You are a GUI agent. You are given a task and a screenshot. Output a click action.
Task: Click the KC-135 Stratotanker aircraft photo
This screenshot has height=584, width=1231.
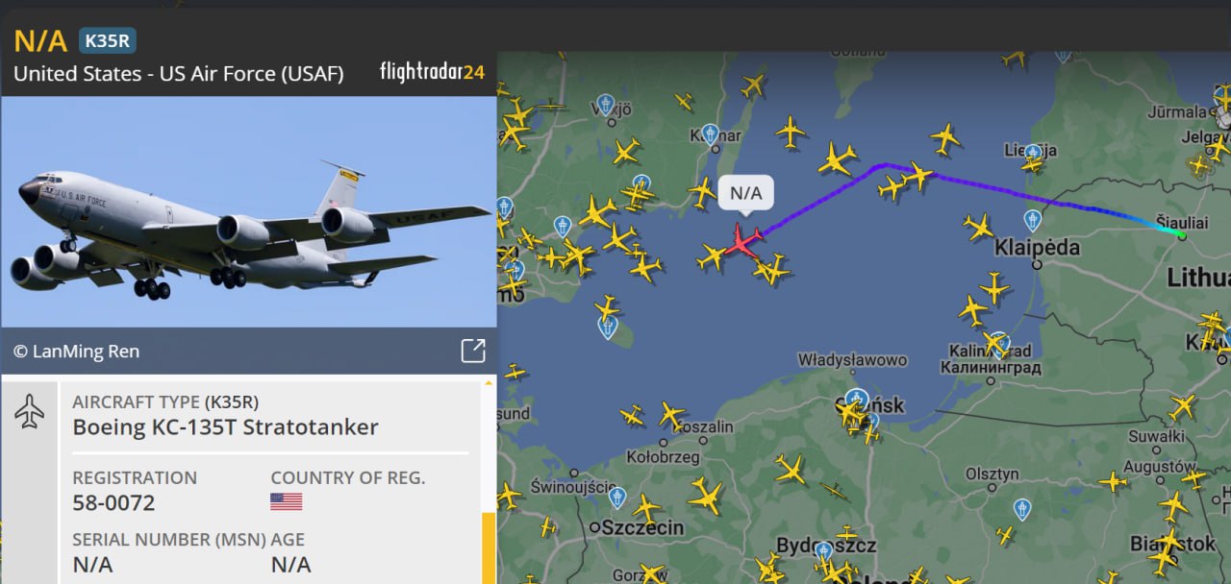[x=248, y=211]
